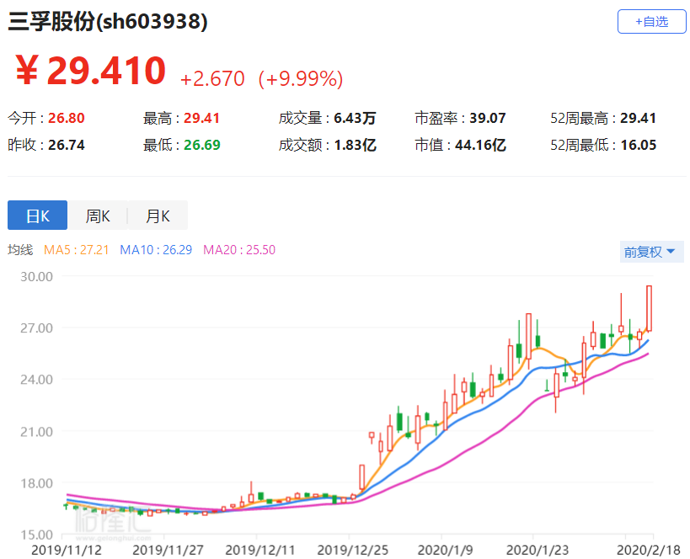The image size is (690, 559).
Task: Click the 27.00 y-axis label
Action: coord(36,327)
